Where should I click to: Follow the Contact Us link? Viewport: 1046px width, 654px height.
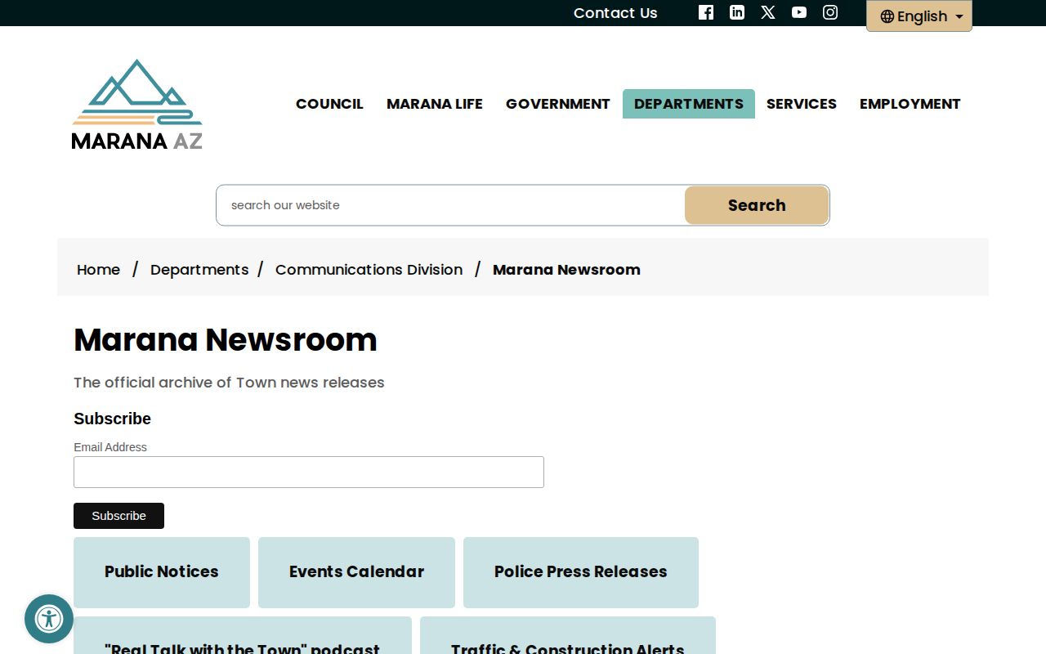615,13
